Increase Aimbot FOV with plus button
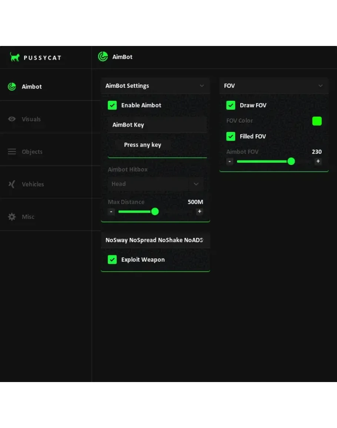The height and width of the screenshot is (428, 337). click(318, 161)
